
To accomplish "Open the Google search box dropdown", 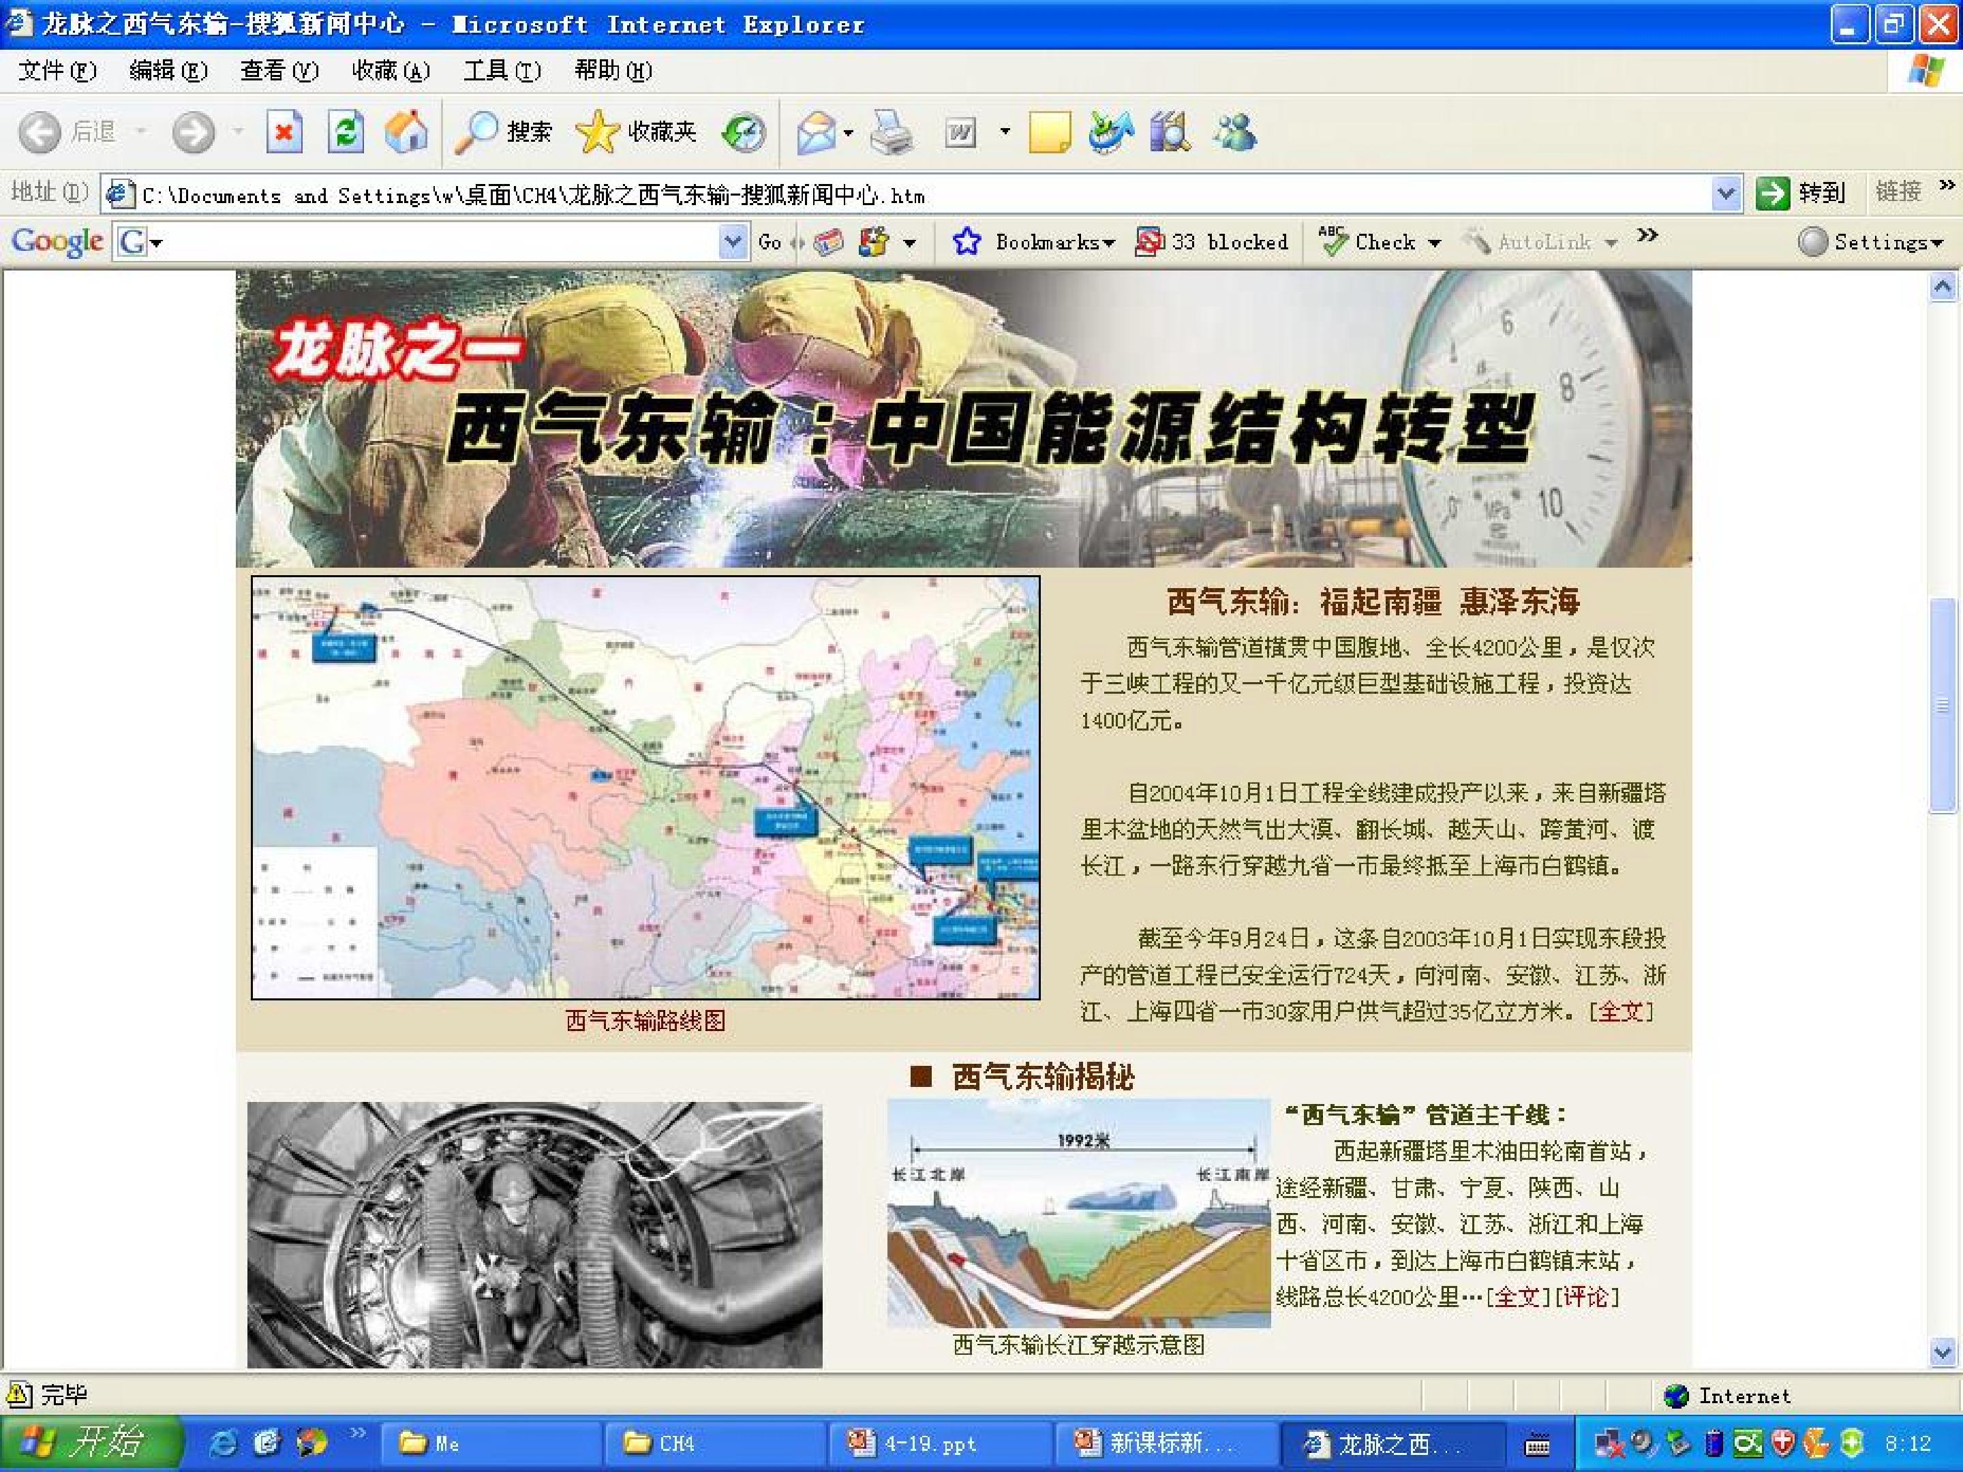I will click(732, 241).
